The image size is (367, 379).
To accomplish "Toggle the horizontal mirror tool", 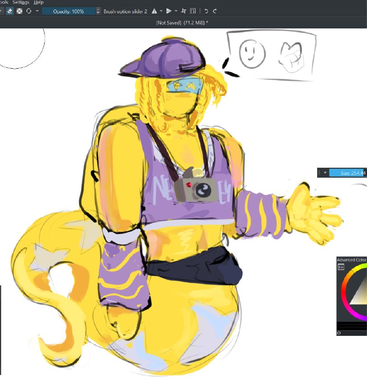I will [x=154, y=11].
